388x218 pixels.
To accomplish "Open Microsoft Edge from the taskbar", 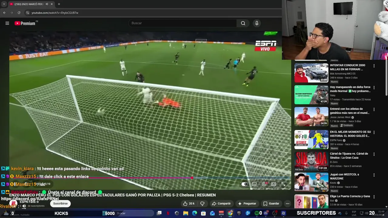I will point(194,213).
